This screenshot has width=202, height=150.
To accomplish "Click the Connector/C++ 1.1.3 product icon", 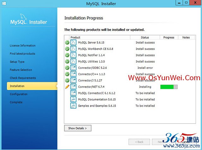I will click(73, 74).
